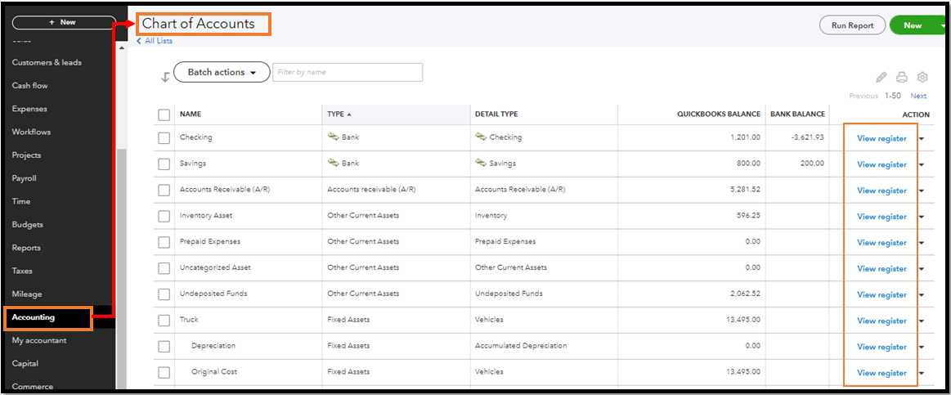The image size is (951, 395).
Task: Check the Checking account checkbox
Action: click(164, 138)
